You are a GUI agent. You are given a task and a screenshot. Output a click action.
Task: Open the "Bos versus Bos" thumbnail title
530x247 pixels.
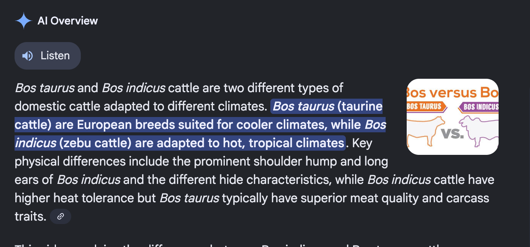[452, 92]
